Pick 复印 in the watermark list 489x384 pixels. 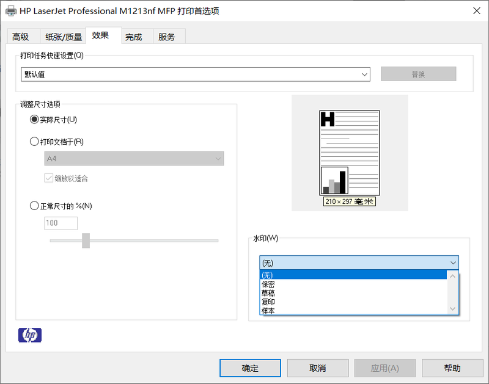coord(268,302)
